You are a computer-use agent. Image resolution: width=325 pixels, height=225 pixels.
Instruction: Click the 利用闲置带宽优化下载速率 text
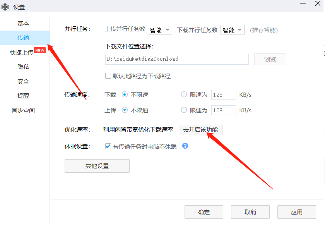(x=138, y=130)
